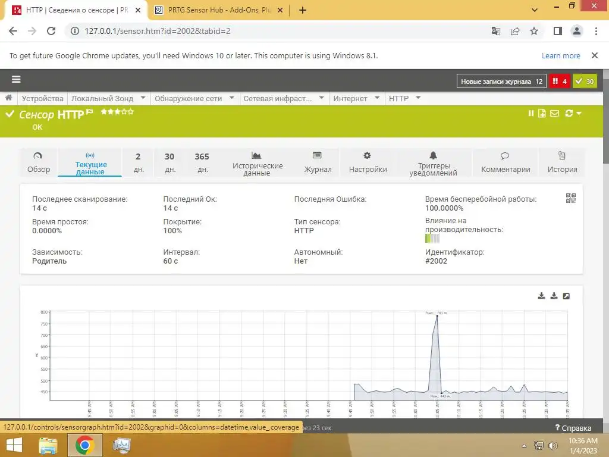Open the 2 дн. graph tab
609x457 pixels.
coord(138,162)
